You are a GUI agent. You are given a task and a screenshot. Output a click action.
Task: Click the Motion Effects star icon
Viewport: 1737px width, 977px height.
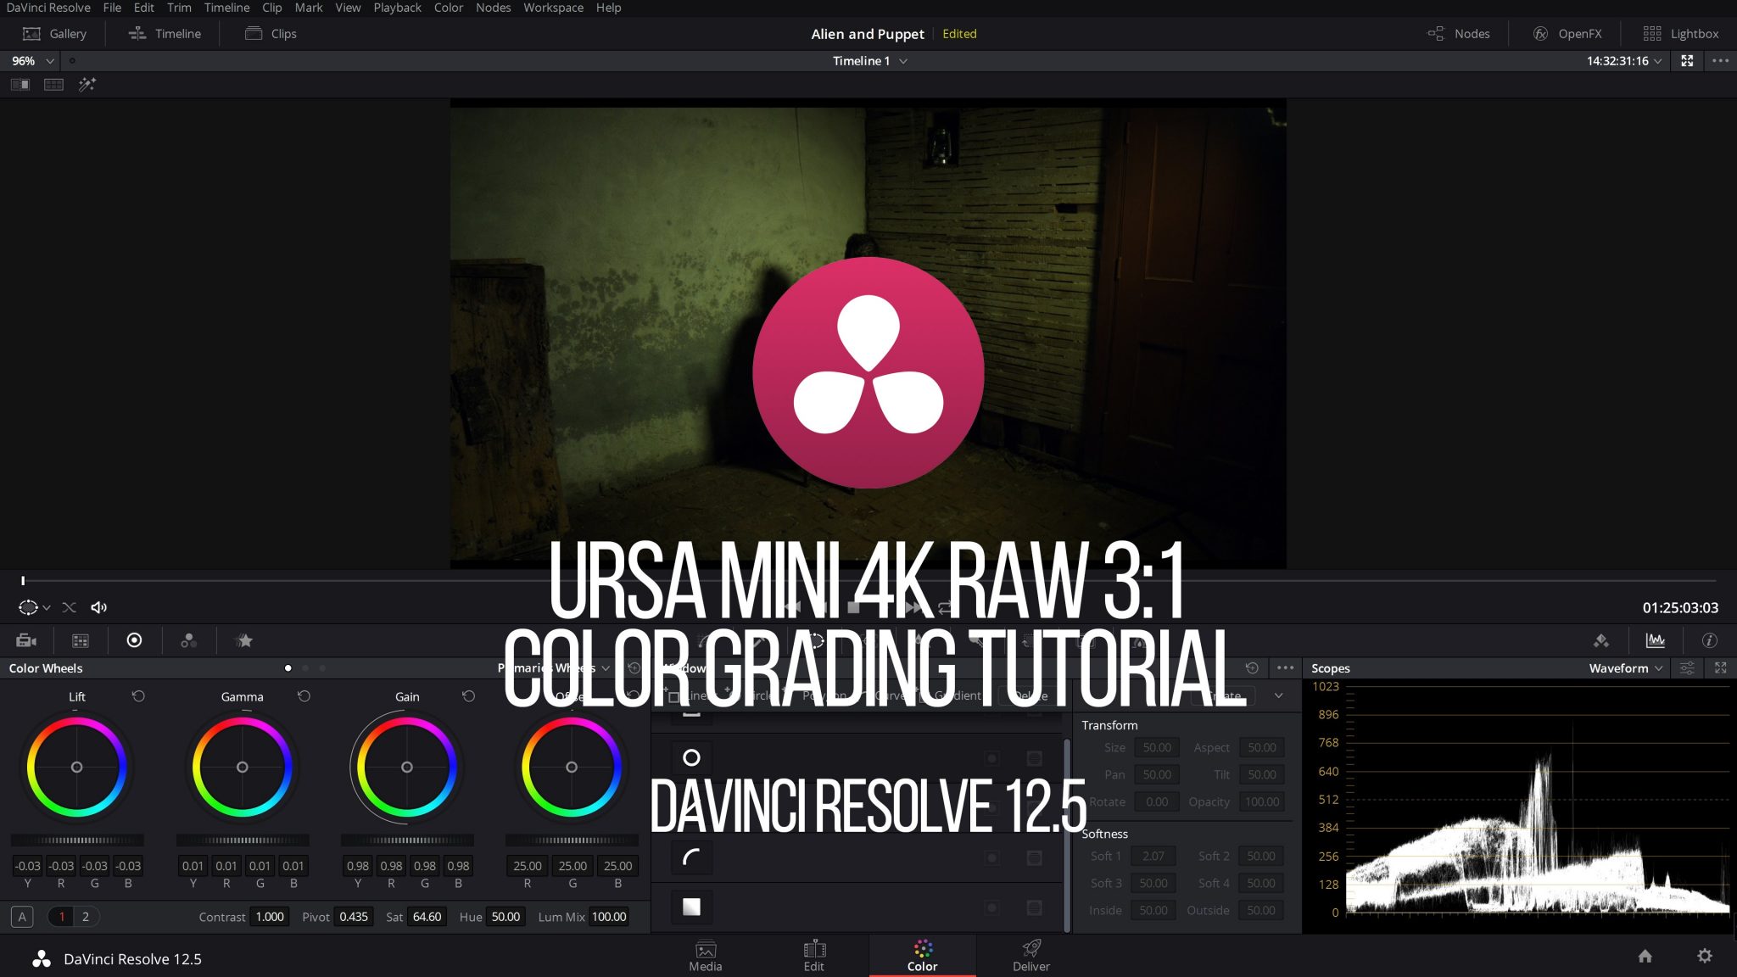click(x=244, y=640)
